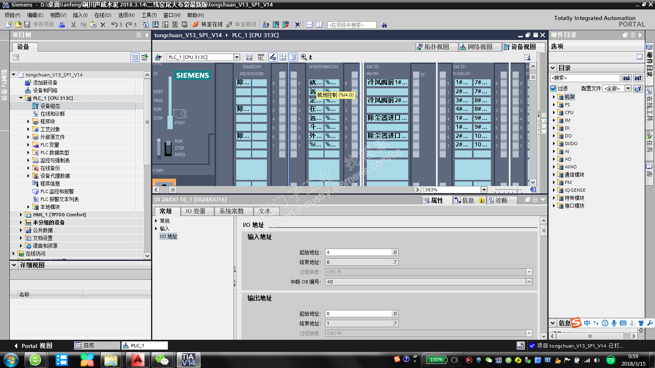Expand the DI/DO catalog folder
The image size is (655, 368).
coord(554,144)
